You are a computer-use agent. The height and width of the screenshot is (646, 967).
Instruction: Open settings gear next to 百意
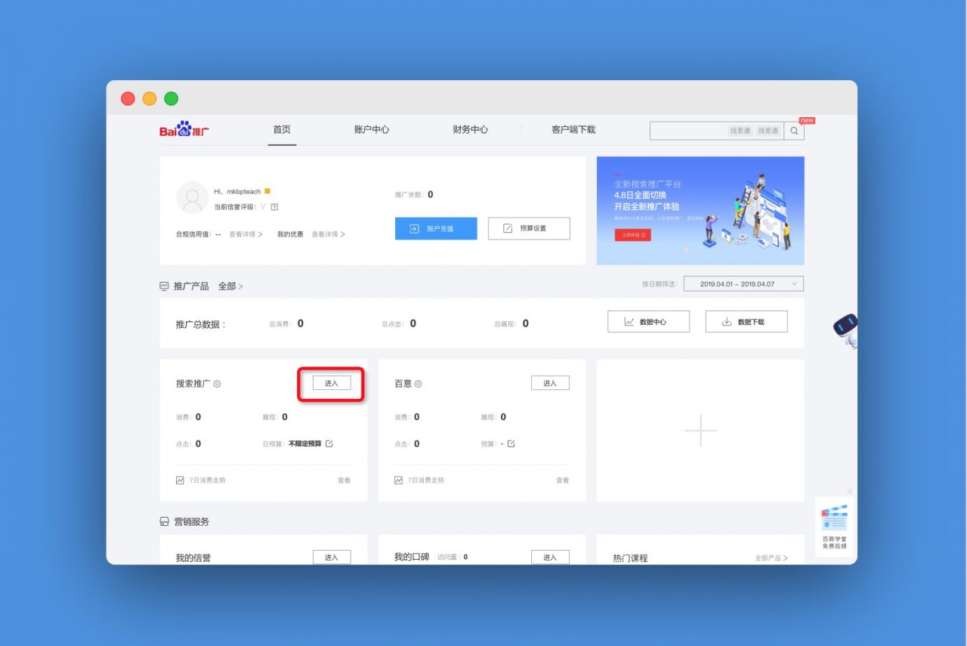tap(419, 384)
